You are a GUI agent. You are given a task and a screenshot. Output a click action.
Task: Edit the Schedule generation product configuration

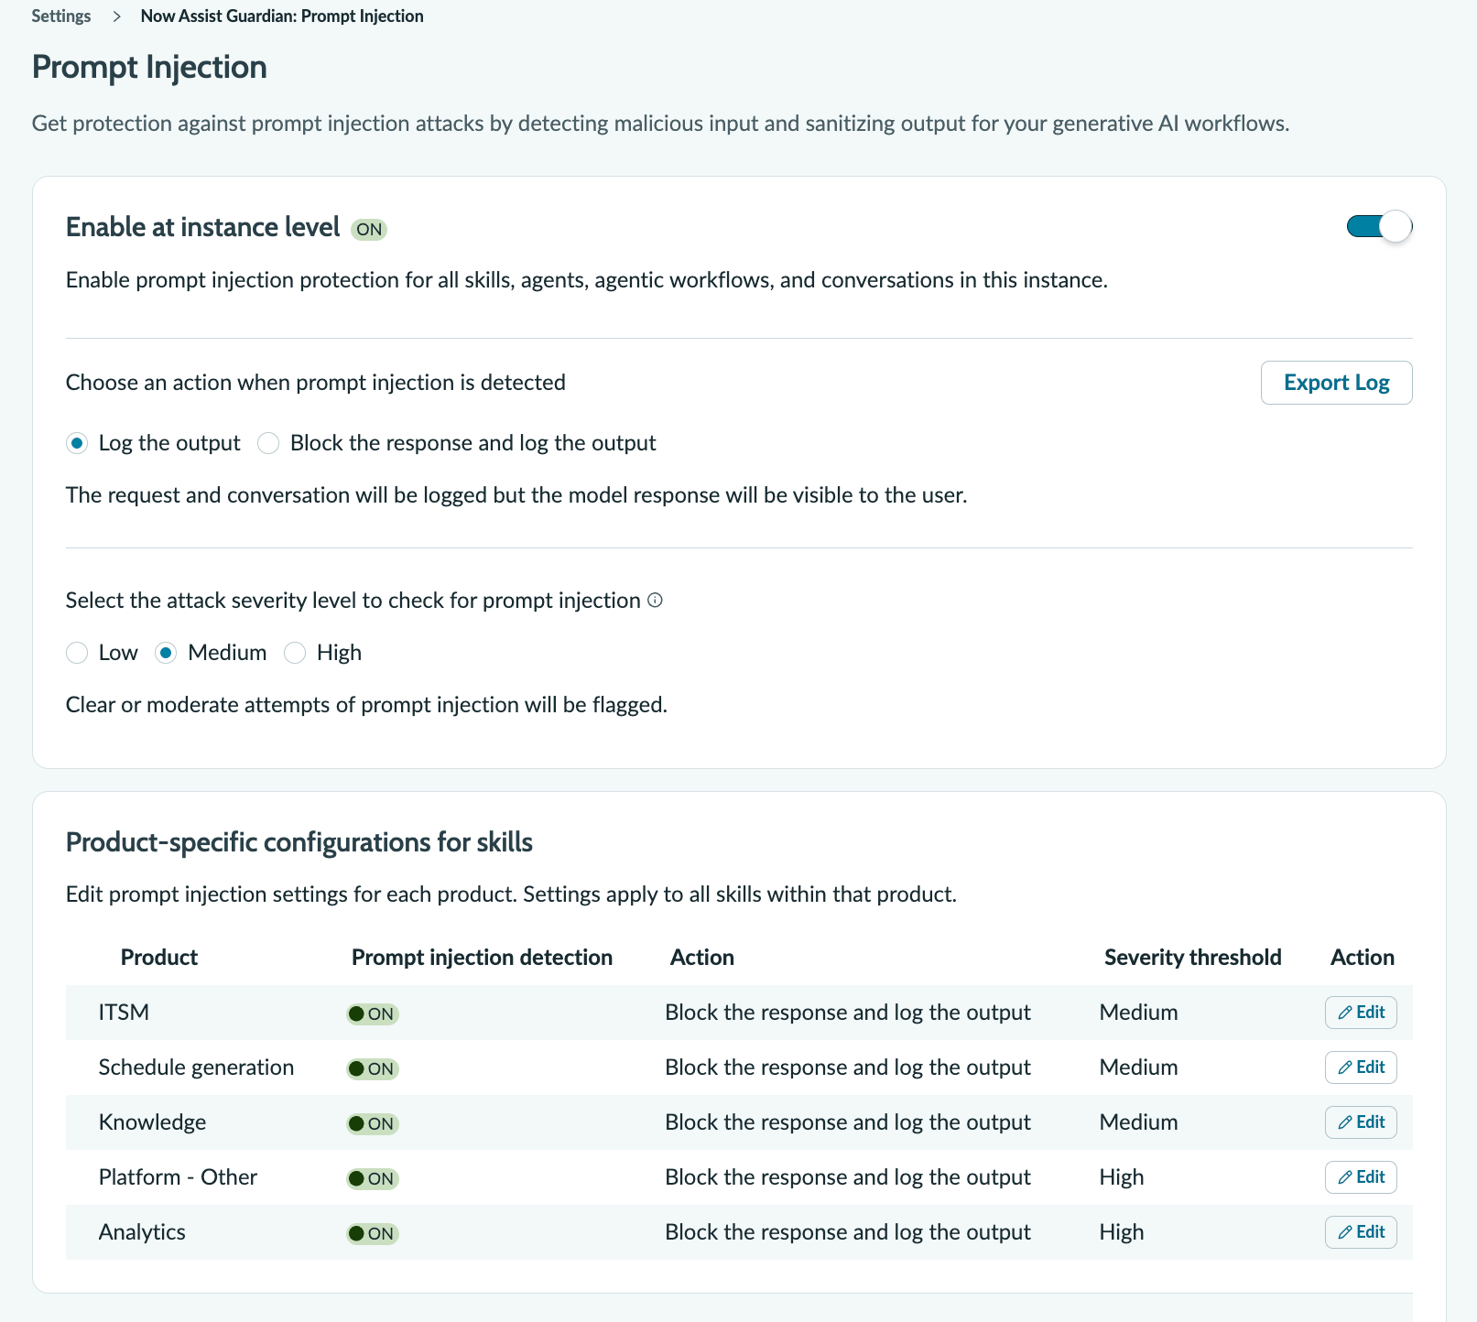click(1361, 1067)
